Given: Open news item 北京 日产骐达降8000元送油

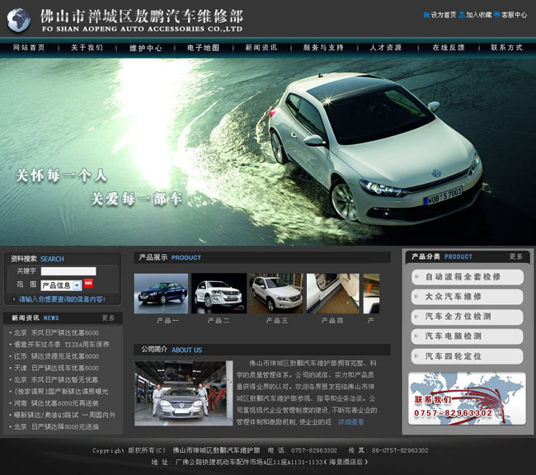Looking at the screenshot, I should [56, 427].
